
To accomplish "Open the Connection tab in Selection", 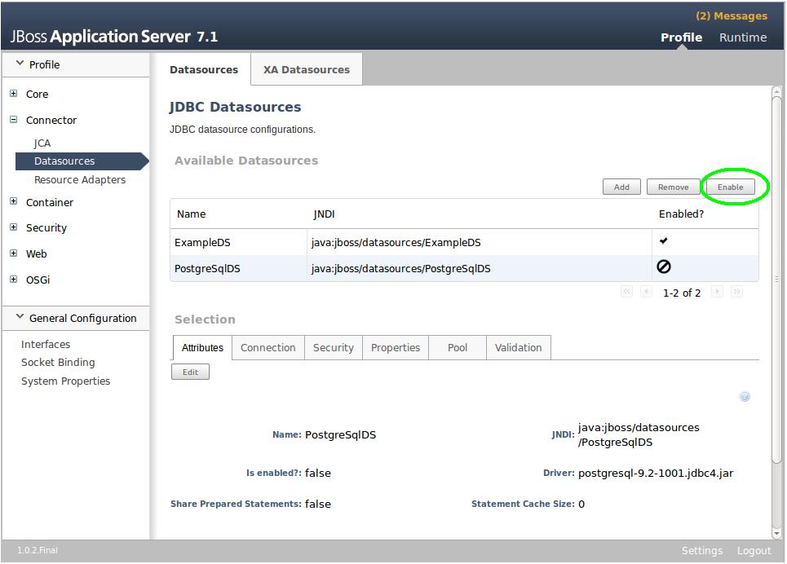I will 268,348.
